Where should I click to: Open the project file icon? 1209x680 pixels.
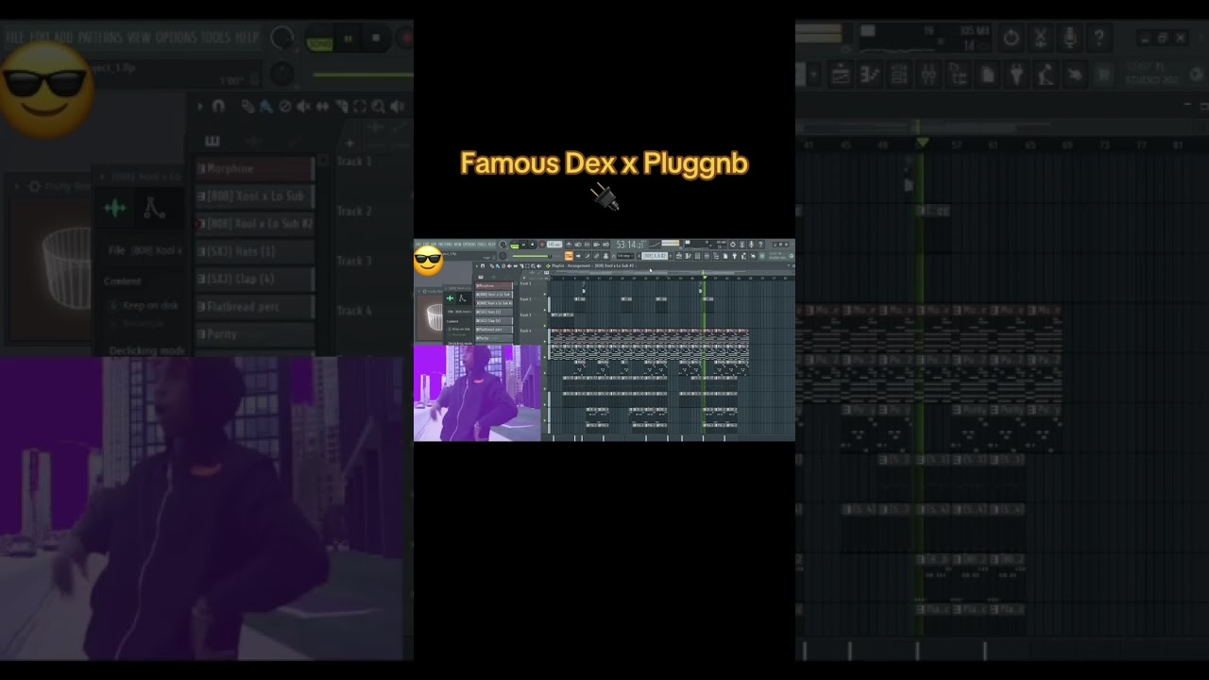(725, 256)
